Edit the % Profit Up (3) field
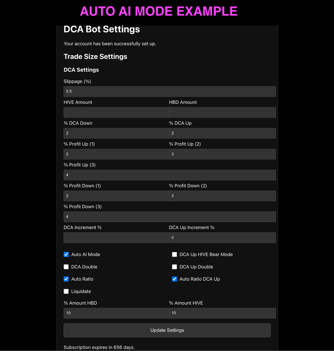334x351 pixels. 170,175
